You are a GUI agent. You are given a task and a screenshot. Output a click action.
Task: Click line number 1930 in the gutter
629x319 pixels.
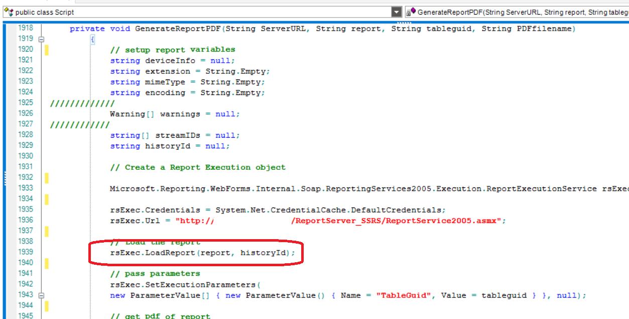[x=25, y=156]
